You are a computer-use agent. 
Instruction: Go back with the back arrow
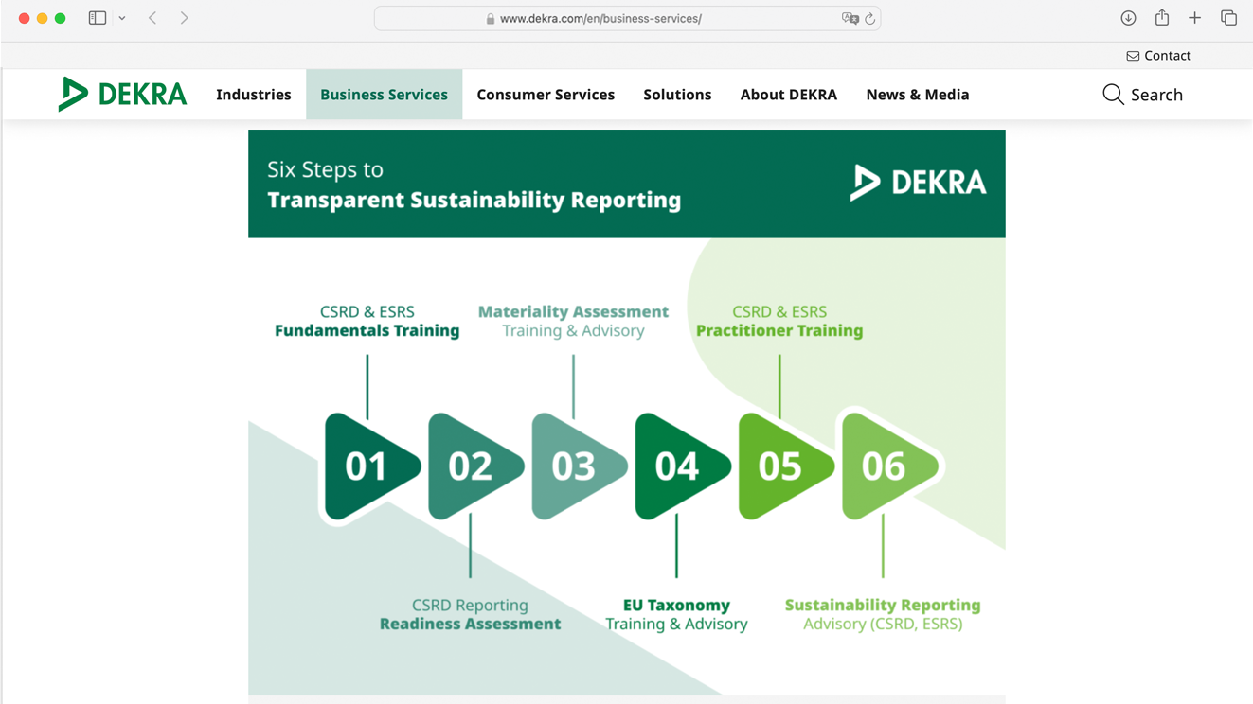[x=152, y=18]
